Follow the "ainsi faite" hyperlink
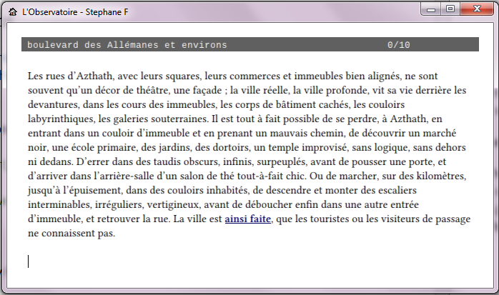 [x=248, y=219]
